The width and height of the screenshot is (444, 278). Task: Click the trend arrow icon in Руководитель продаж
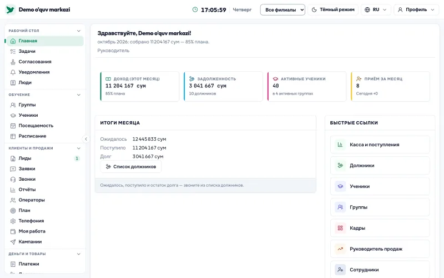pos(340,249)
